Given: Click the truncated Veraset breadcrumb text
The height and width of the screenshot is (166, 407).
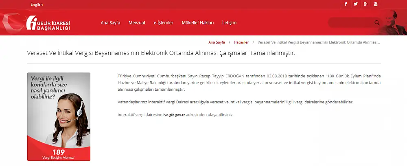Looking at the screenshot, I should point(319,42).
